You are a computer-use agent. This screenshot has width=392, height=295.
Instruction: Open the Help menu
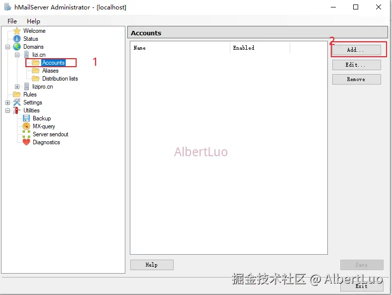pyautogui.click(x=33, y=21)
